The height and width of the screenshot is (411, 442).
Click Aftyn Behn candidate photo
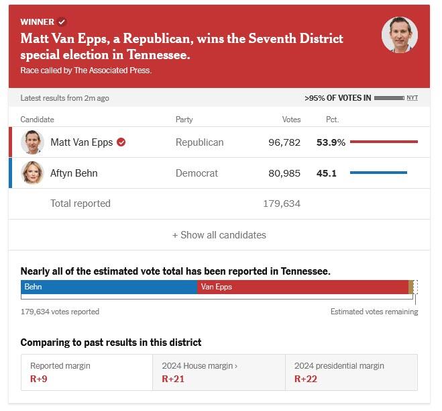click(x=32, y=173)
